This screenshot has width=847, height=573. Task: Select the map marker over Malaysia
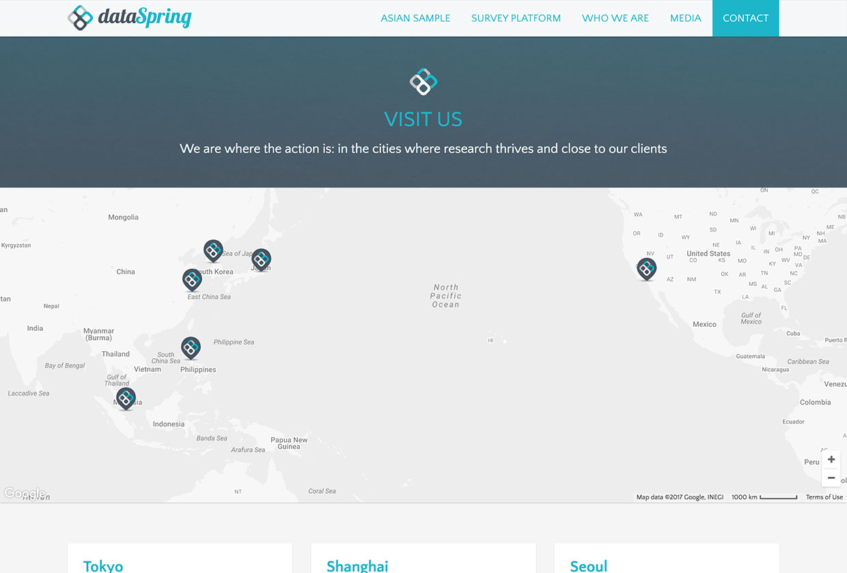[x=126, y=397]
